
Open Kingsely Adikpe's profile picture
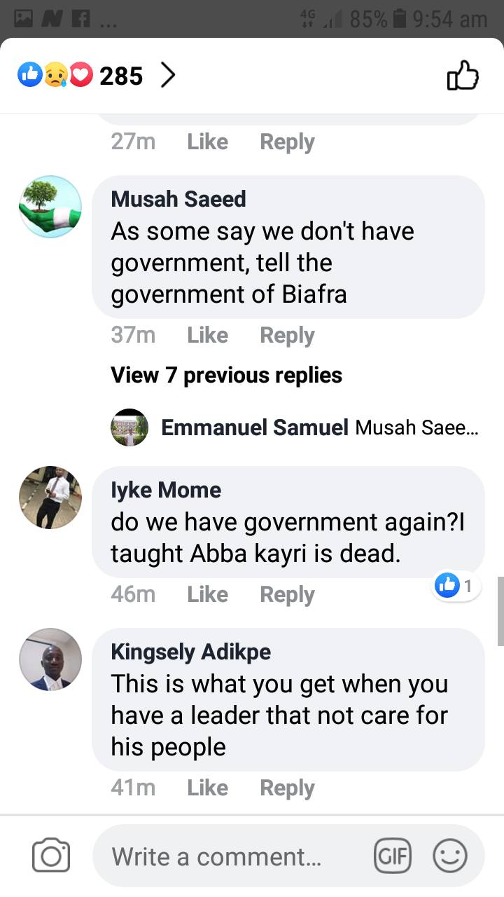pyautogui.click(x=50, y=659)
